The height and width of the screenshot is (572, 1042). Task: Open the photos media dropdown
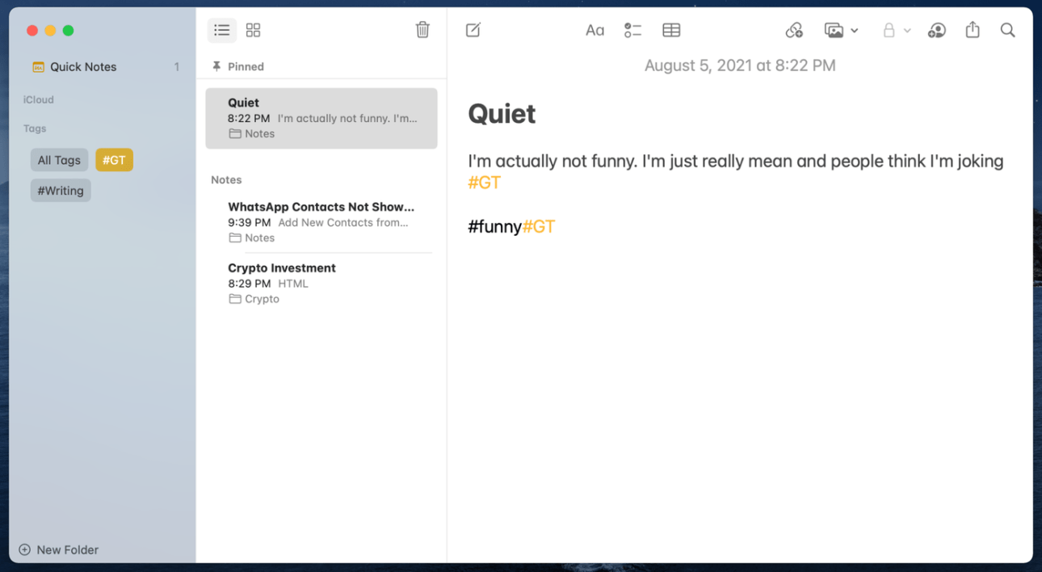point(841,31)
